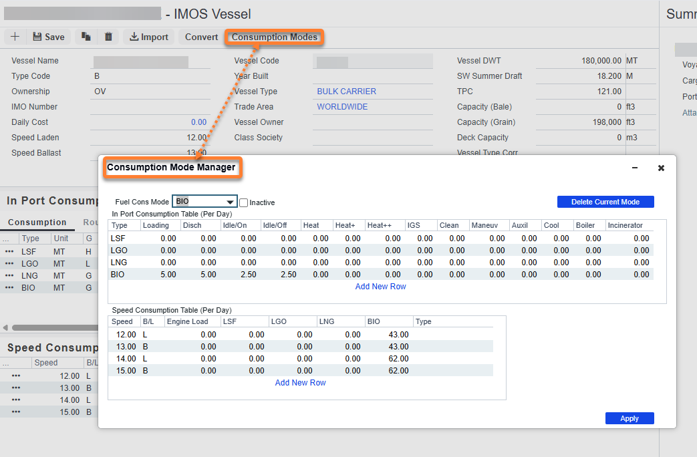
Task: Toggle the Inactive checkbox
Action: click(244, 202)
